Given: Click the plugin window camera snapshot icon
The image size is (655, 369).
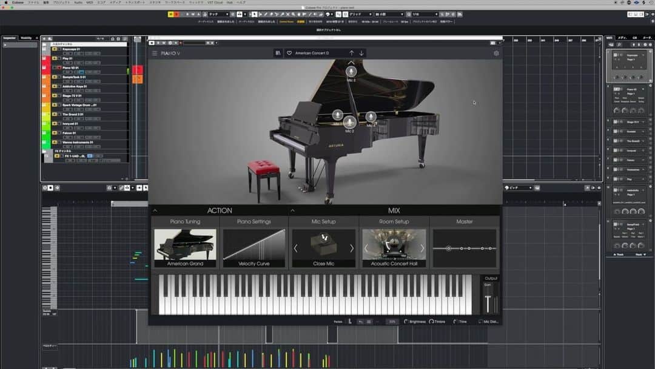Looking at the screenshot, I should [492, 43].
